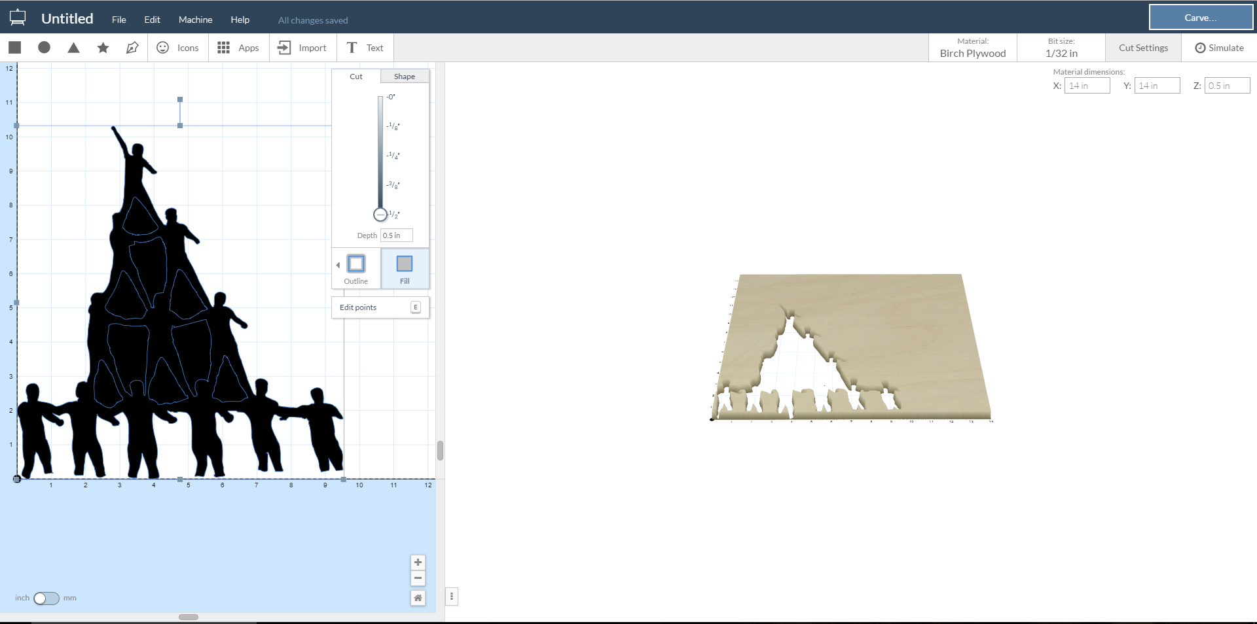Viewport: 1257px width, 624px height.
Task: Click the cut depth slider handle
Action: pos(380,215)
